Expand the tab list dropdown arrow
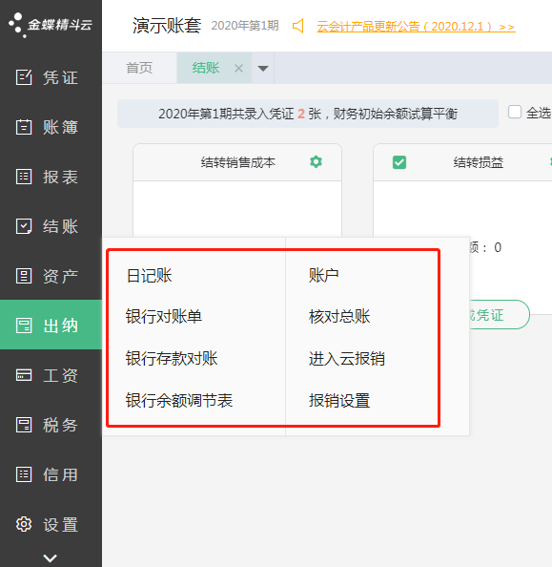The height and width of the screenshot is (567, 552). [x=263, y=68]
